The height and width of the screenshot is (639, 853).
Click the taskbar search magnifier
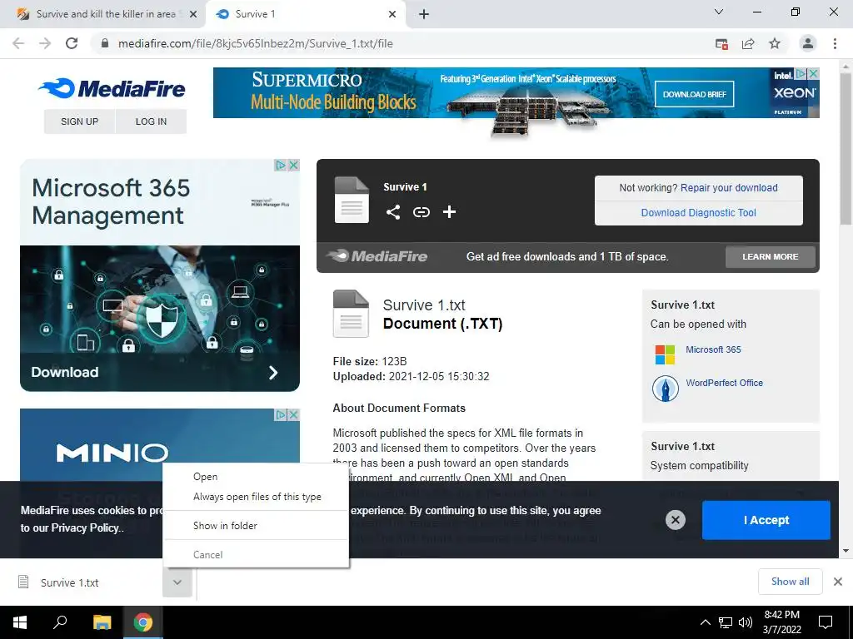[60, 622]
